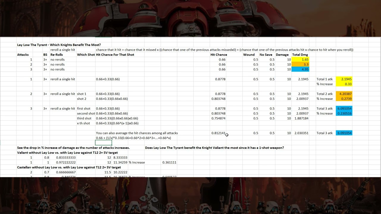381x214 pixels.
Task: Click the yellow 1.65 total damage cell
Action: tap(300, 59)
